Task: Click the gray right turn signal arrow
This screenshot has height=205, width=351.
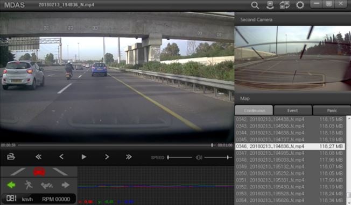Action: coord(65,185)
